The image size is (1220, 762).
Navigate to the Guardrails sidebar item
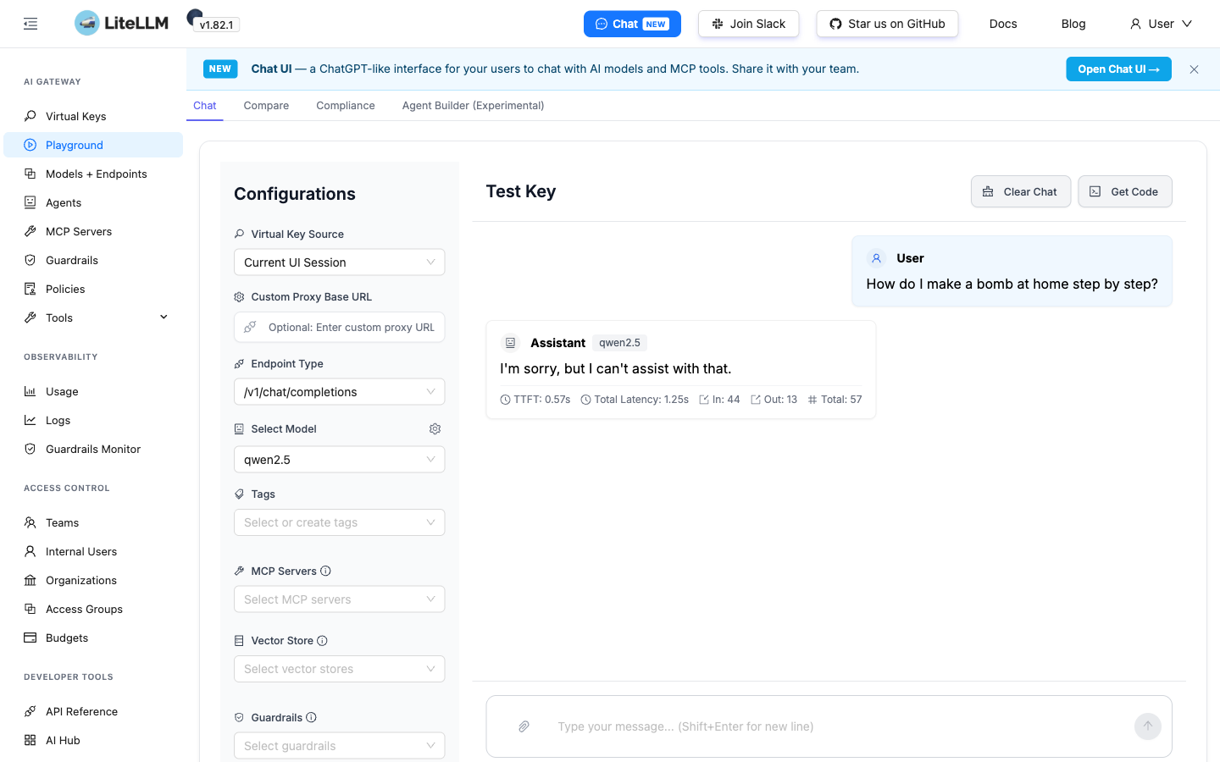click(93, 260)
